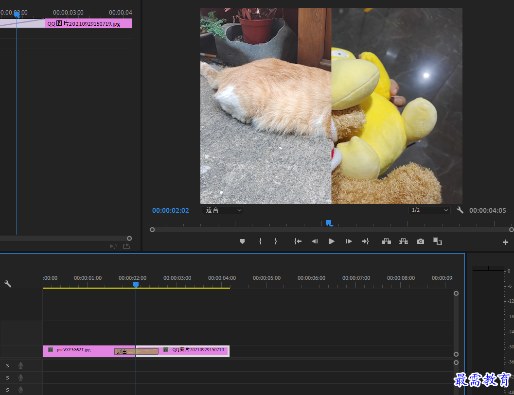The image size is (514, 395).
Task: Export frame with the camera icon
Action: tap(421, 241)
